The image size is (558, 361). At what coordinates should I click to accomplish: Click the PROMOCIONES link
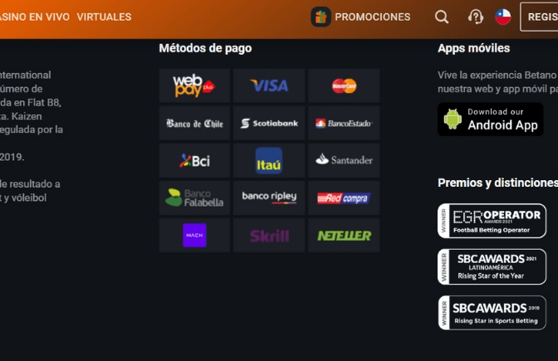pyautogui.click(x=372, y=17)
